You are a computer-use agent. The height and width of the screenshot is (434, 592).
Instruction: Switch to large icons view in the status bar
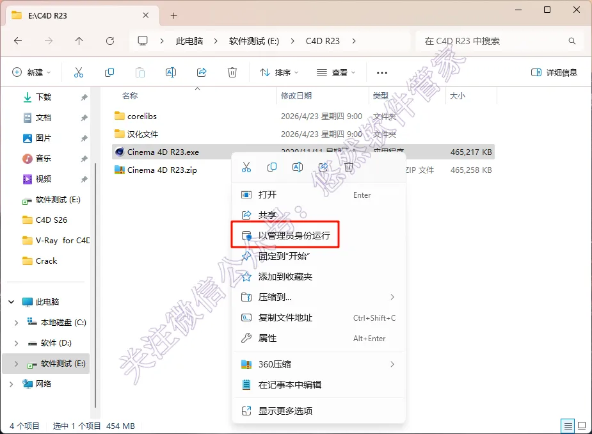pos(582,426)
